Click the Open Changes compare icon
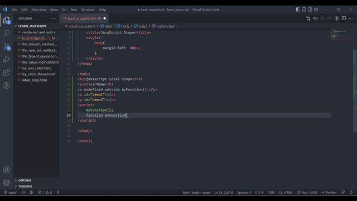 pos(308,18)
